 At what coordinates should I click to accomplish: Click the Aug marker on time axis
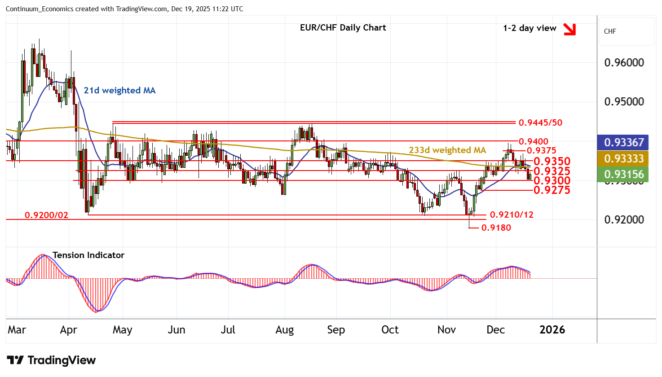pyautogui.click(x=284, y=330)
